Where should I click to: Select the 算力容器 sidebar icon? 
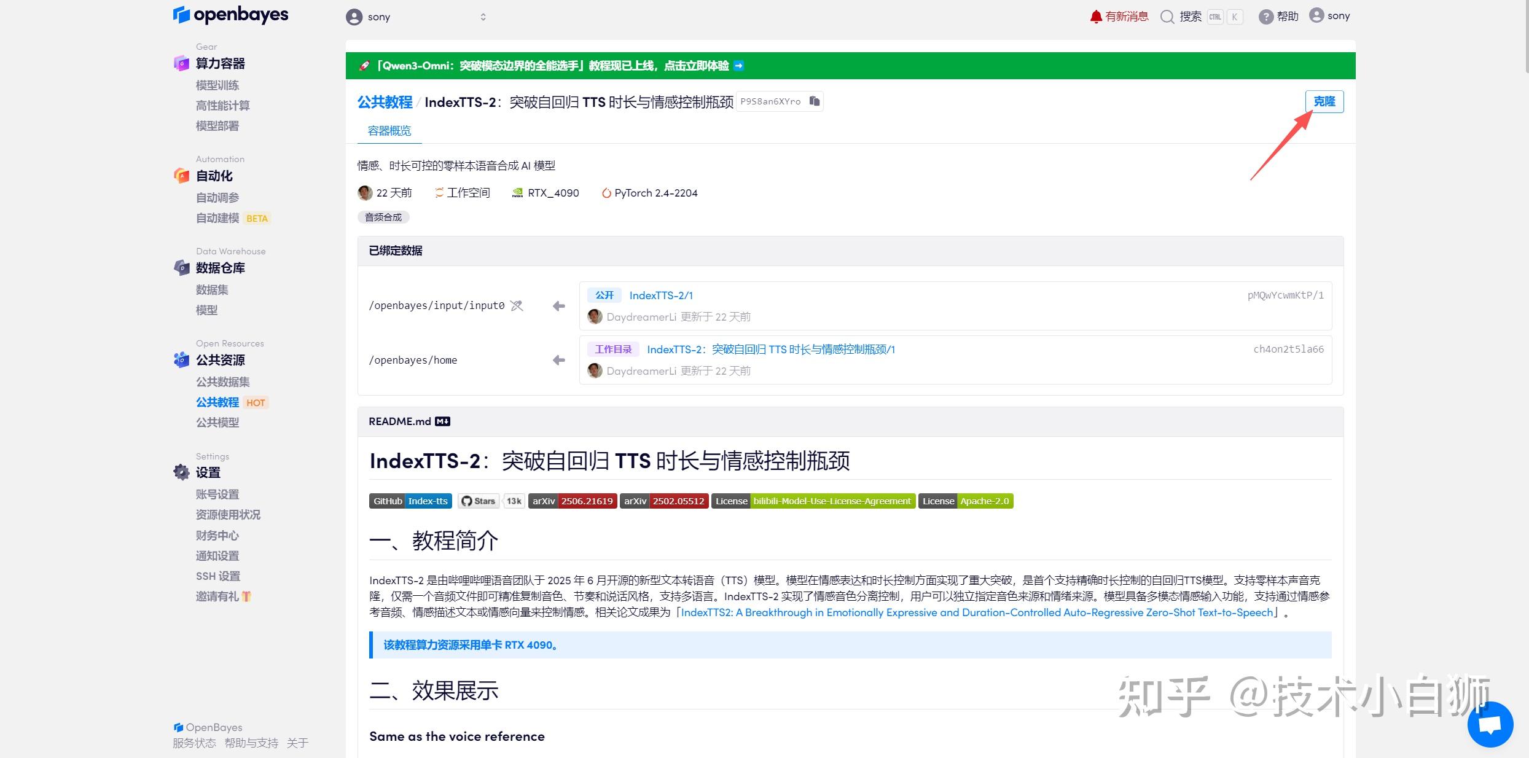pyautogui.click(x=181, y=63)
